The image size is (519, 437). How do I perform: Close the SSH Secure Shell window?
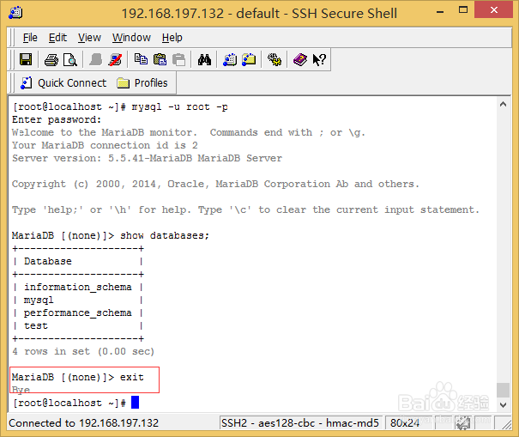coord(494,10)
